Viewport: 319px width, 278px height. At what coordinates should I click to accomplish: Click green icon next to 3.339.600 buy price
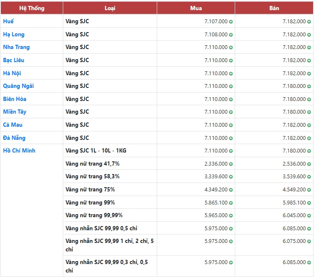[x=231, y=177]
